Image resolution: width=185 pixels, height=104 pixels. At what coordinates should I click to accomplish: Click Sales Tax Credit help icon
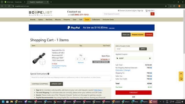coord(151,79)
